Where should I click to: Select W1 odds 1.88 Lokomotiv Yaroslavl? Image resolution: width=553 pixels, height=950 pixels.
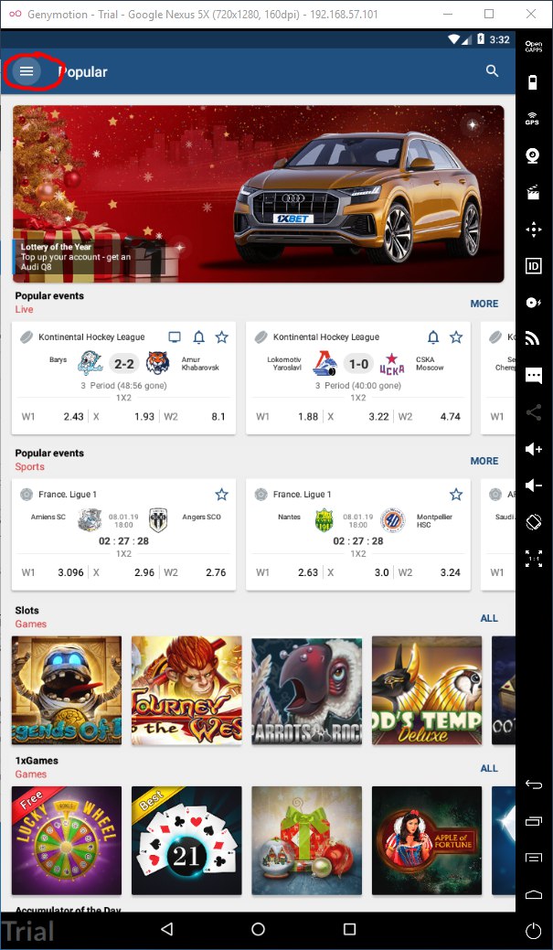(287, 416)
